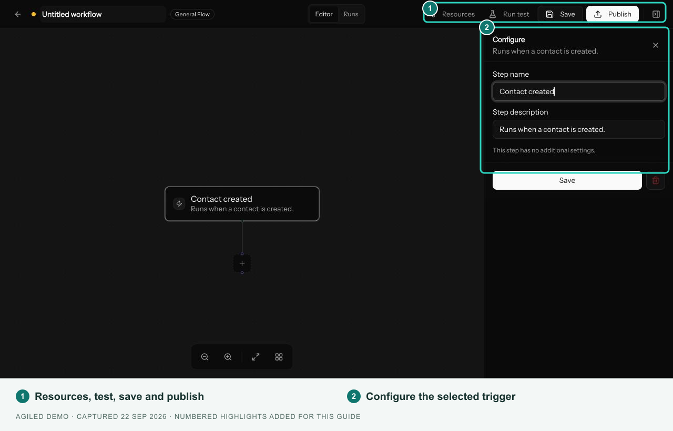Zoom in on the canvas
This screenshot has width=673, height=431.
point(228,357)
